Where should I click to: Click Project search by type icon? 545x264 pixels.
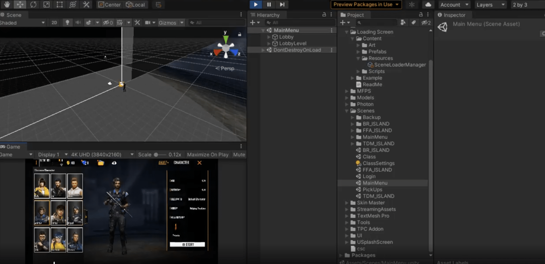point(403,23)
